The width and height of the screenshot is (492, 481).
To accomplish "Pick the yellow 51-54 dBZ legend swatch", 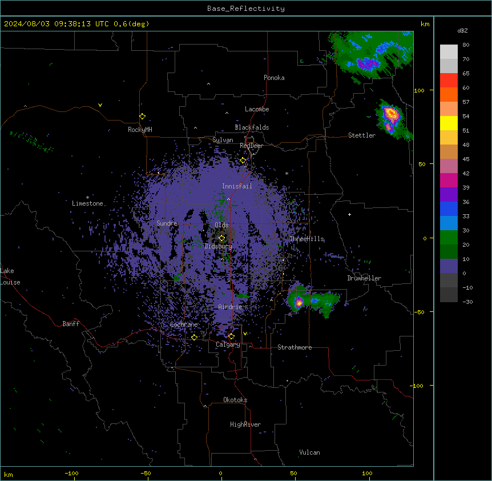I will (x=449, y=123).
